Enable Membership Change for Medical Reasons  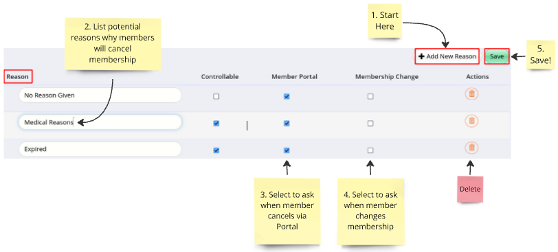(x=370, y=124)
